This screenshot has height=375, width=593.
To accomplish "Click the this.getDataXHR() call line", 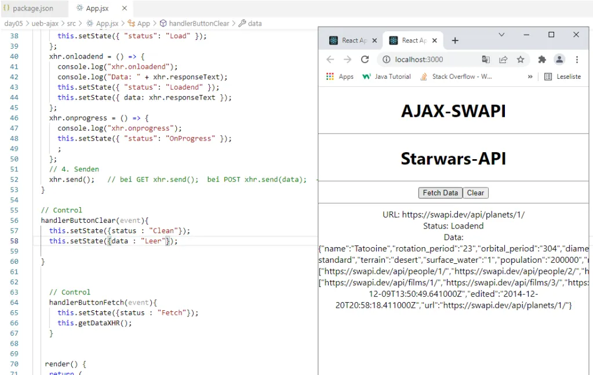I will (94, 323).
